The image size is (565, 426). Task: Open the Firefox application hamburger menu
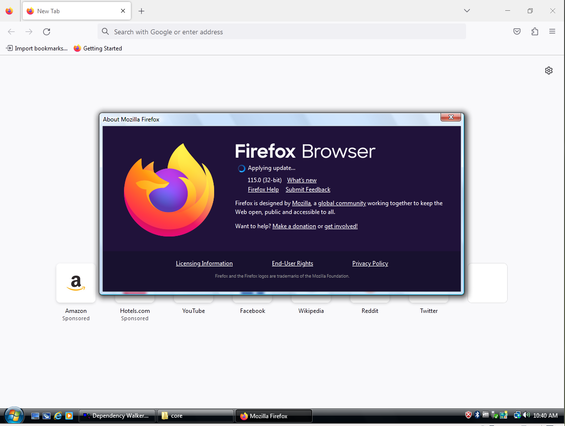[552, 32]
